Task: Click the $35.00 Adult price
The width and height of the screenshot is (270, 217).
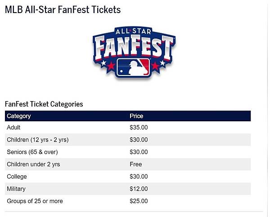Action: pyautogui.click(x=139, y=128)
